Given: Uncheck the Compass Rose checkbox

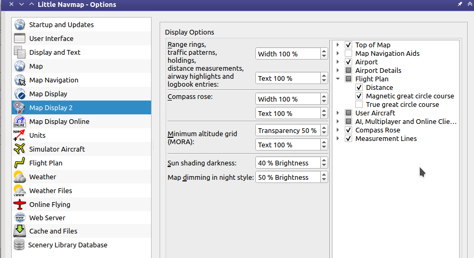Looking at the screenshot, I should pyautogui.click(x=348, y=130).
